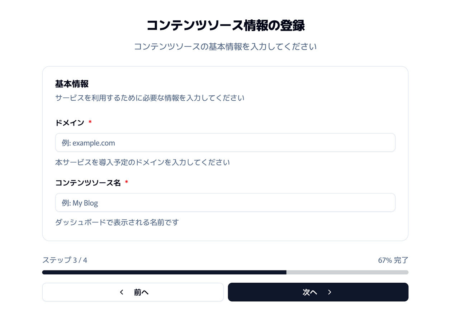Go to the next step with 次へ
The image size is (459, 316).
(x=318, y=292)
